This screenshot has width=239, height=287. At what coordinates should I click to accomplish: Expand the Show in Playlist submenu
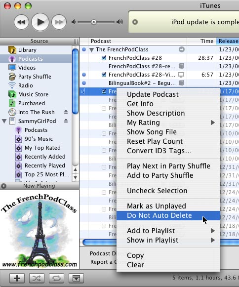tap(168, 240)
